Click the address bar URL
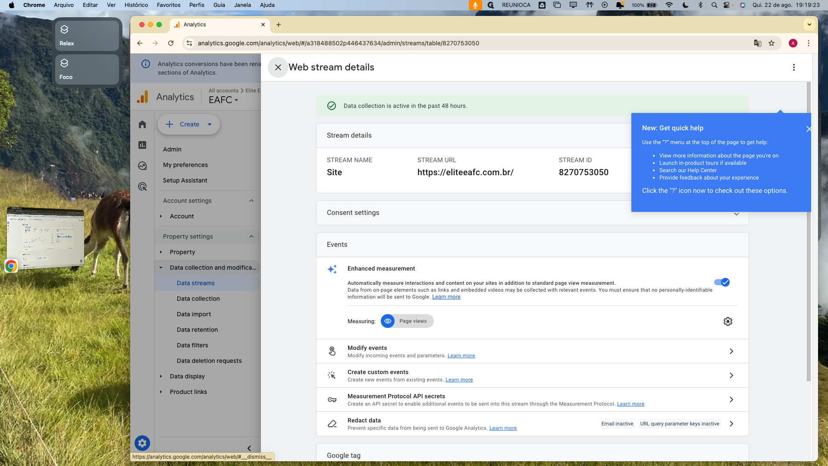 pos(339,43)
